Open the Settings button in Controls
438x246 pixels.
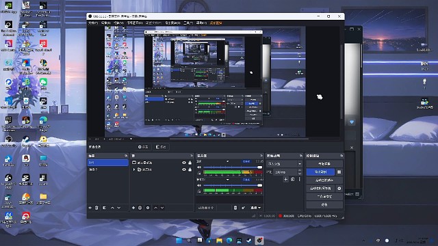(324, 205)
